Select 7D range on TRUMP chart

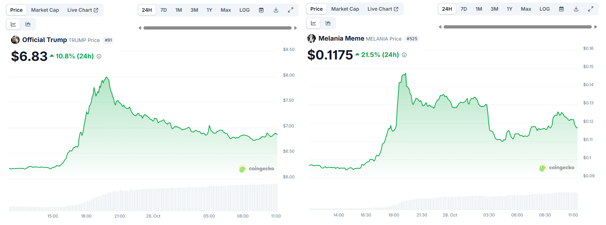point(163,10)
